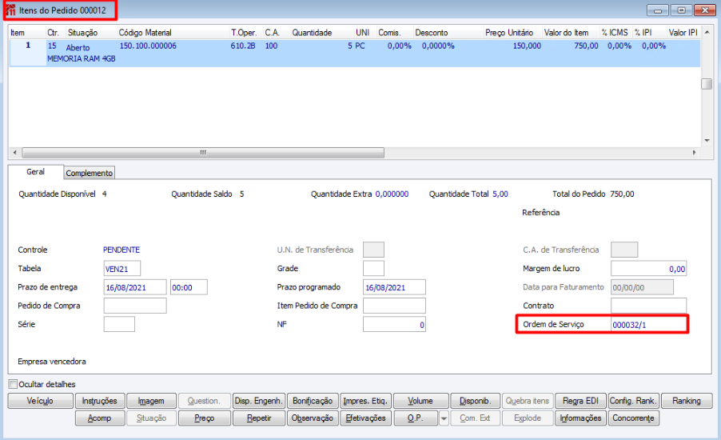The width and height of the screenshot is (721, 440).
Task: Click the grid scroll-left arrow
Action: (x=14, y=152)
